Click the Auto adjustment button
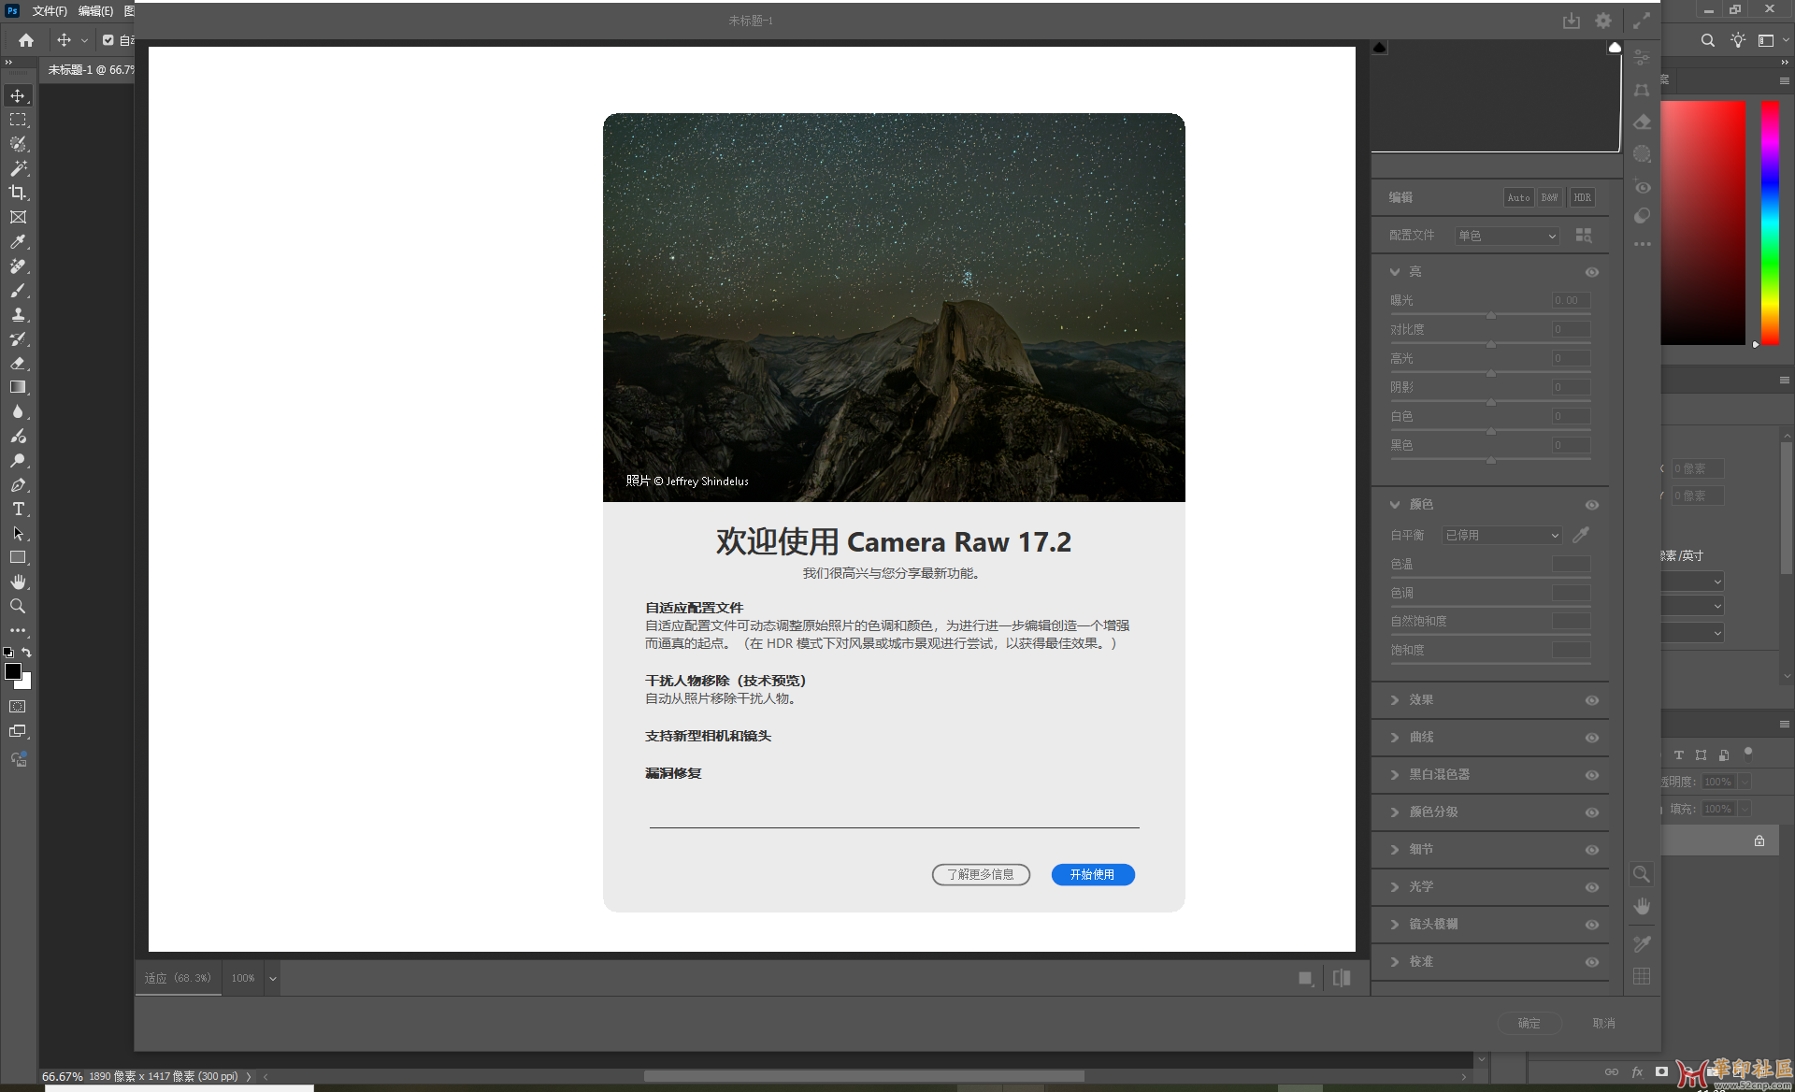 point(1518,197)
